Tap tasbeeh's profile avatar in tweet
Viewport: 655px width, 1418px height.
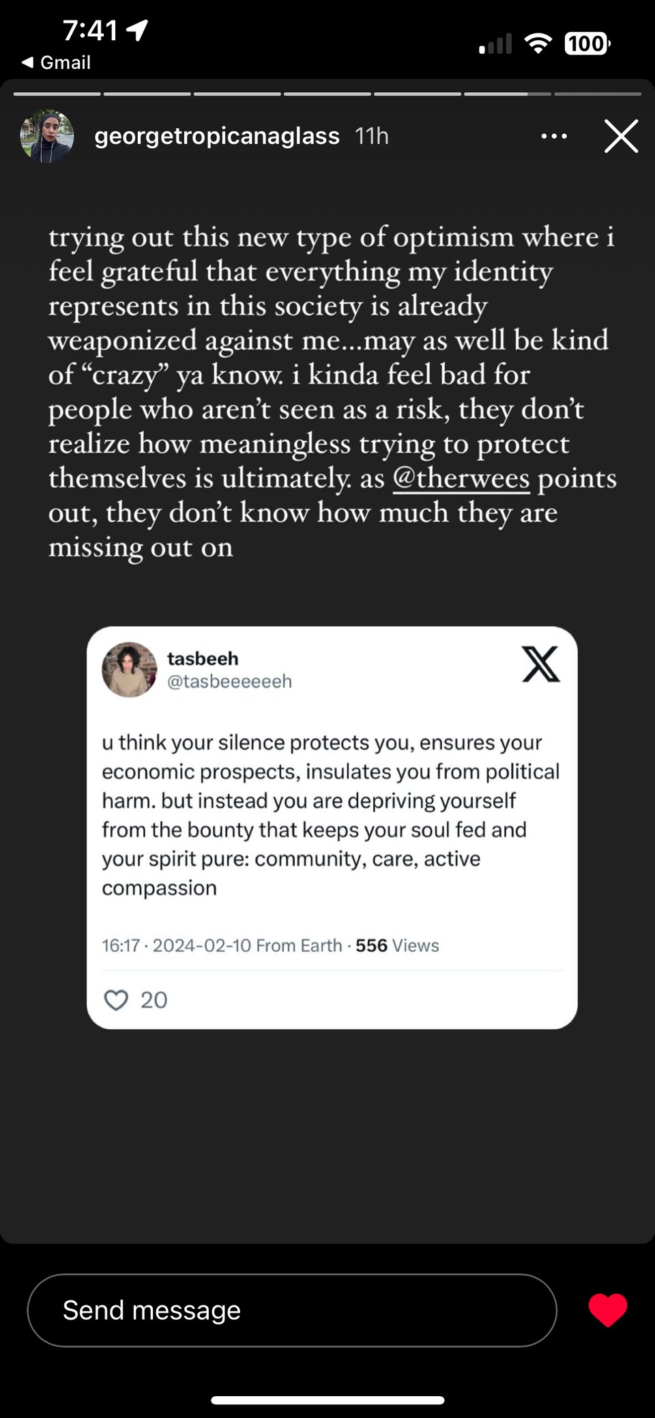[x=130, y=669]
